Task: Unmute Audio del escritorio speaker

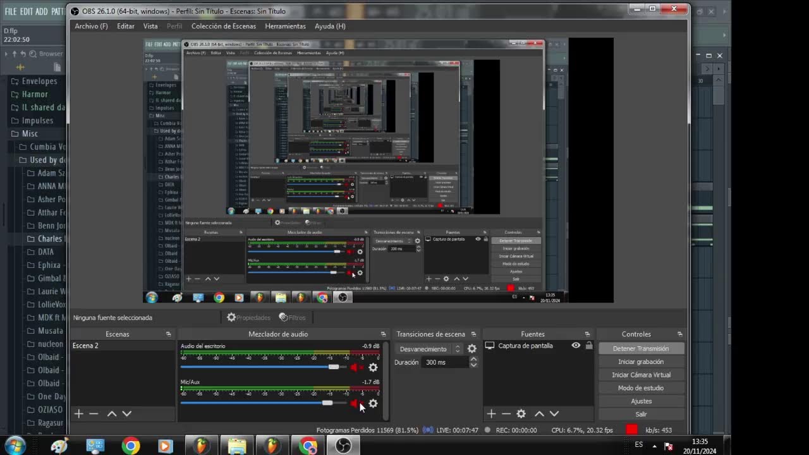Action: click(357, 367)
